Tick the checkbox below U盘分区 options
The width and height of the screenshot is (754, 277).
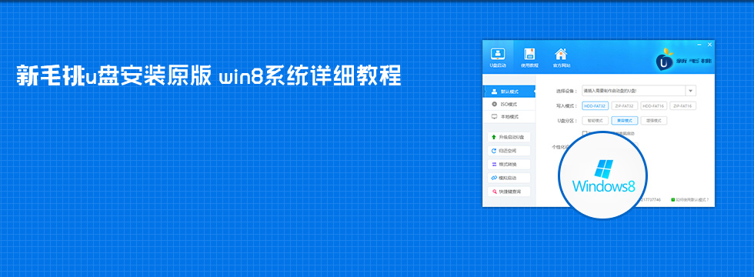point(585,133)
